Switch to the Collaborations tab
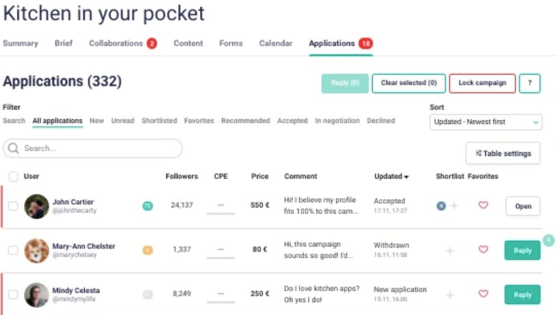This screenshot has width=557, height=315. [116, 43]
